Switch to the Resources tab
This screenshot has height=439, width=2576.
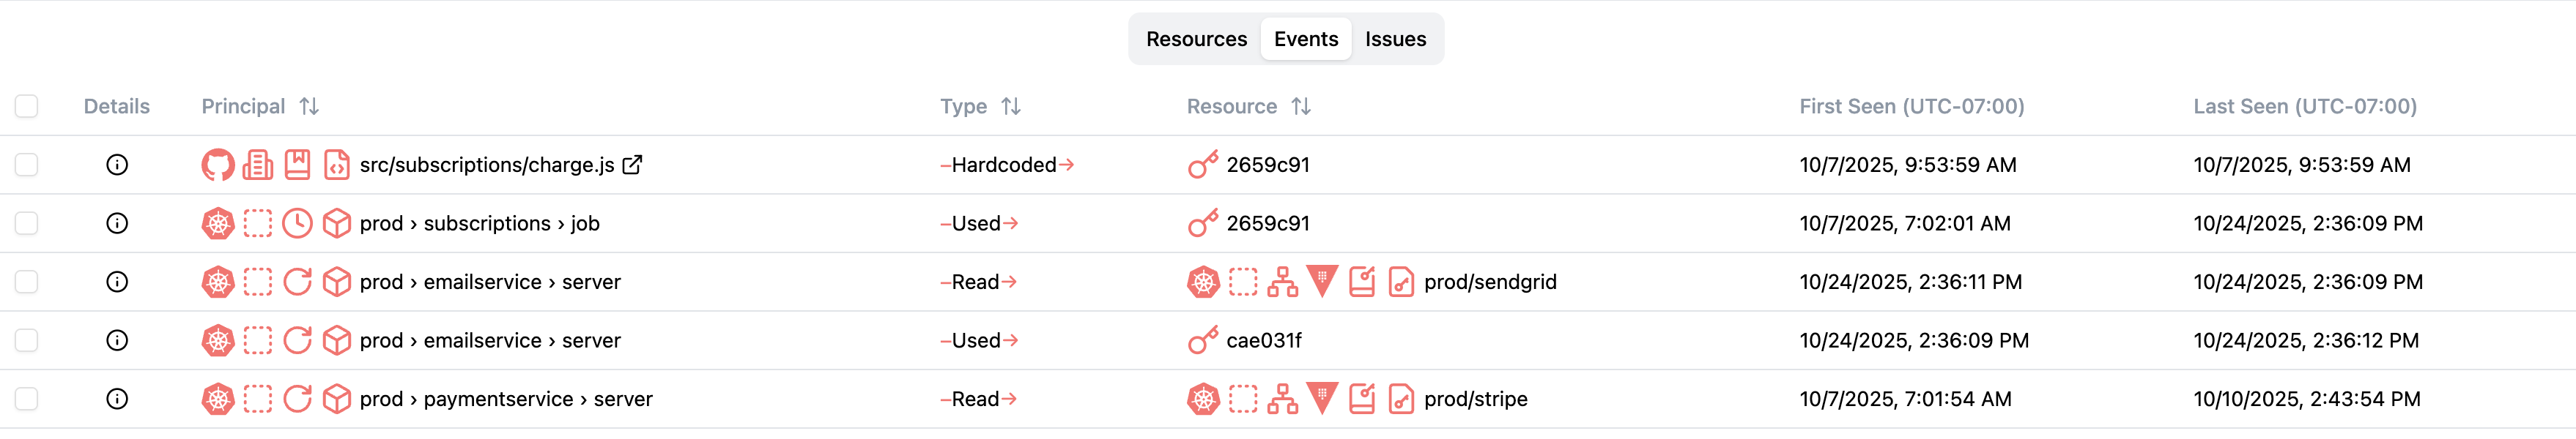[x=1196, y=39]
